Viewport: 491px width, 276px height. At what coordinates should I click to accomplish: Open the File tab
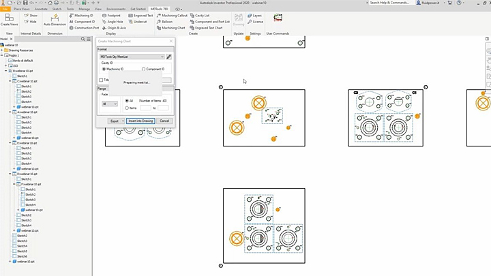[x=5, y=9]
